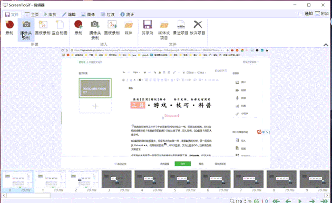Select frame 4 thumbnail in timeline

coord(150,181)
